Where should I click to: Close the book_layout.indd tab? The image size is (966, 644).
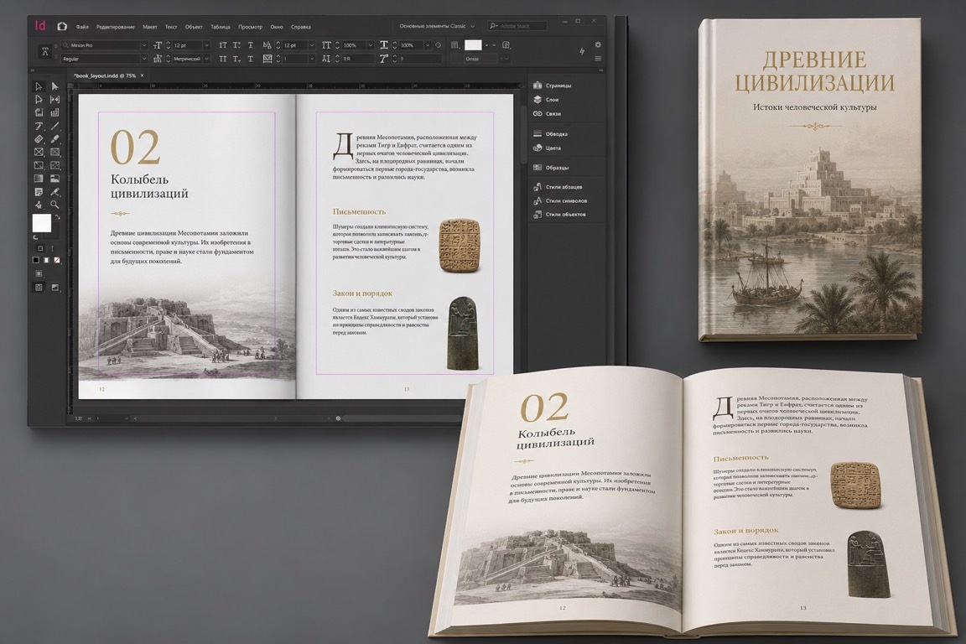(143, 75)
